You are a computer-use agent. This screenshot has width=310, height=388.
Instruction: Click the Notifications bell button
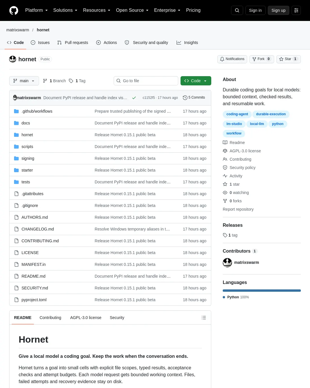click(x=232, y=59)
